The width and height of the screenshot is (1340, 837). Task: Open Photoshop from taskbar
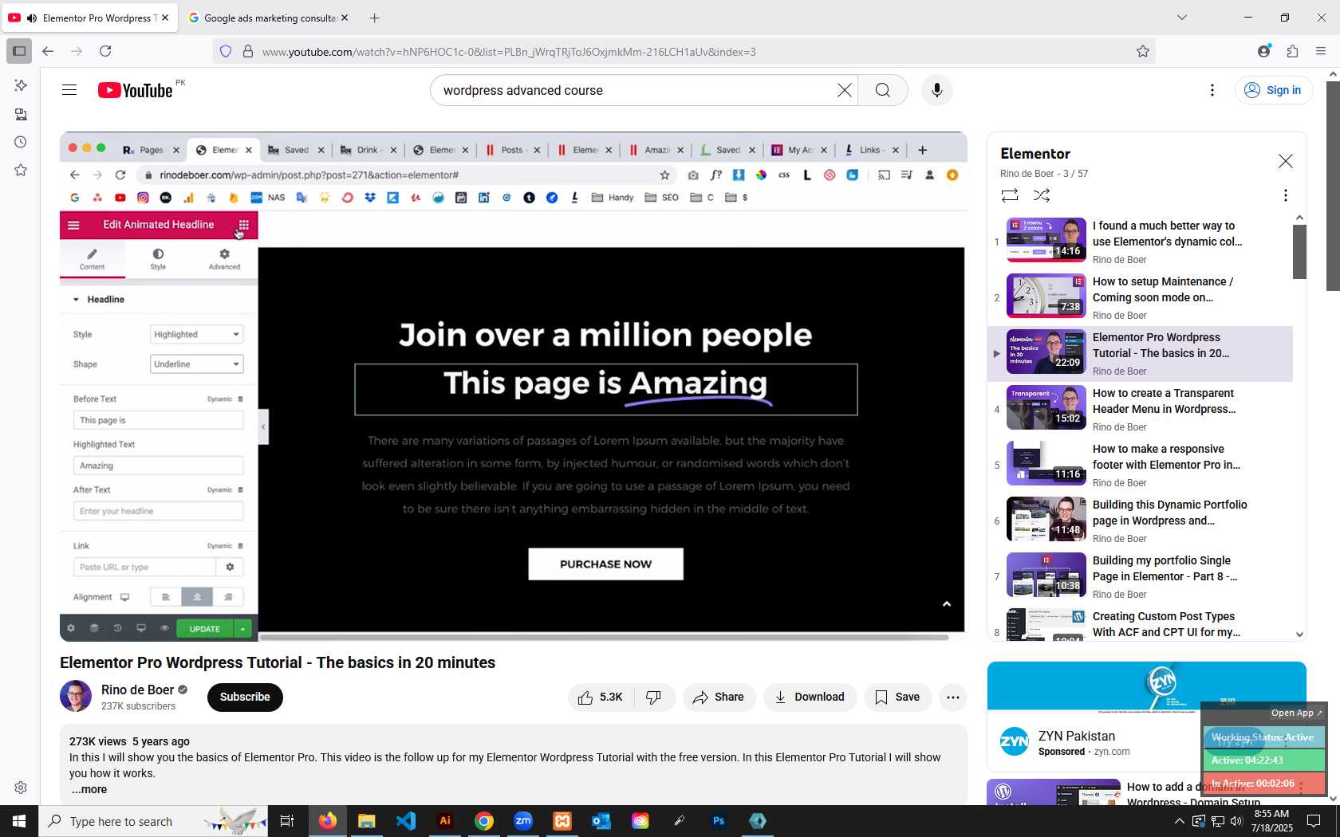pyautogui.click(x=719, y=821)
